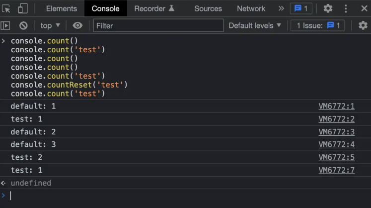Switch to the Elements tab
Image resolution: width=371 pixels, height=208 pixels.
click(x=62, y=8)
